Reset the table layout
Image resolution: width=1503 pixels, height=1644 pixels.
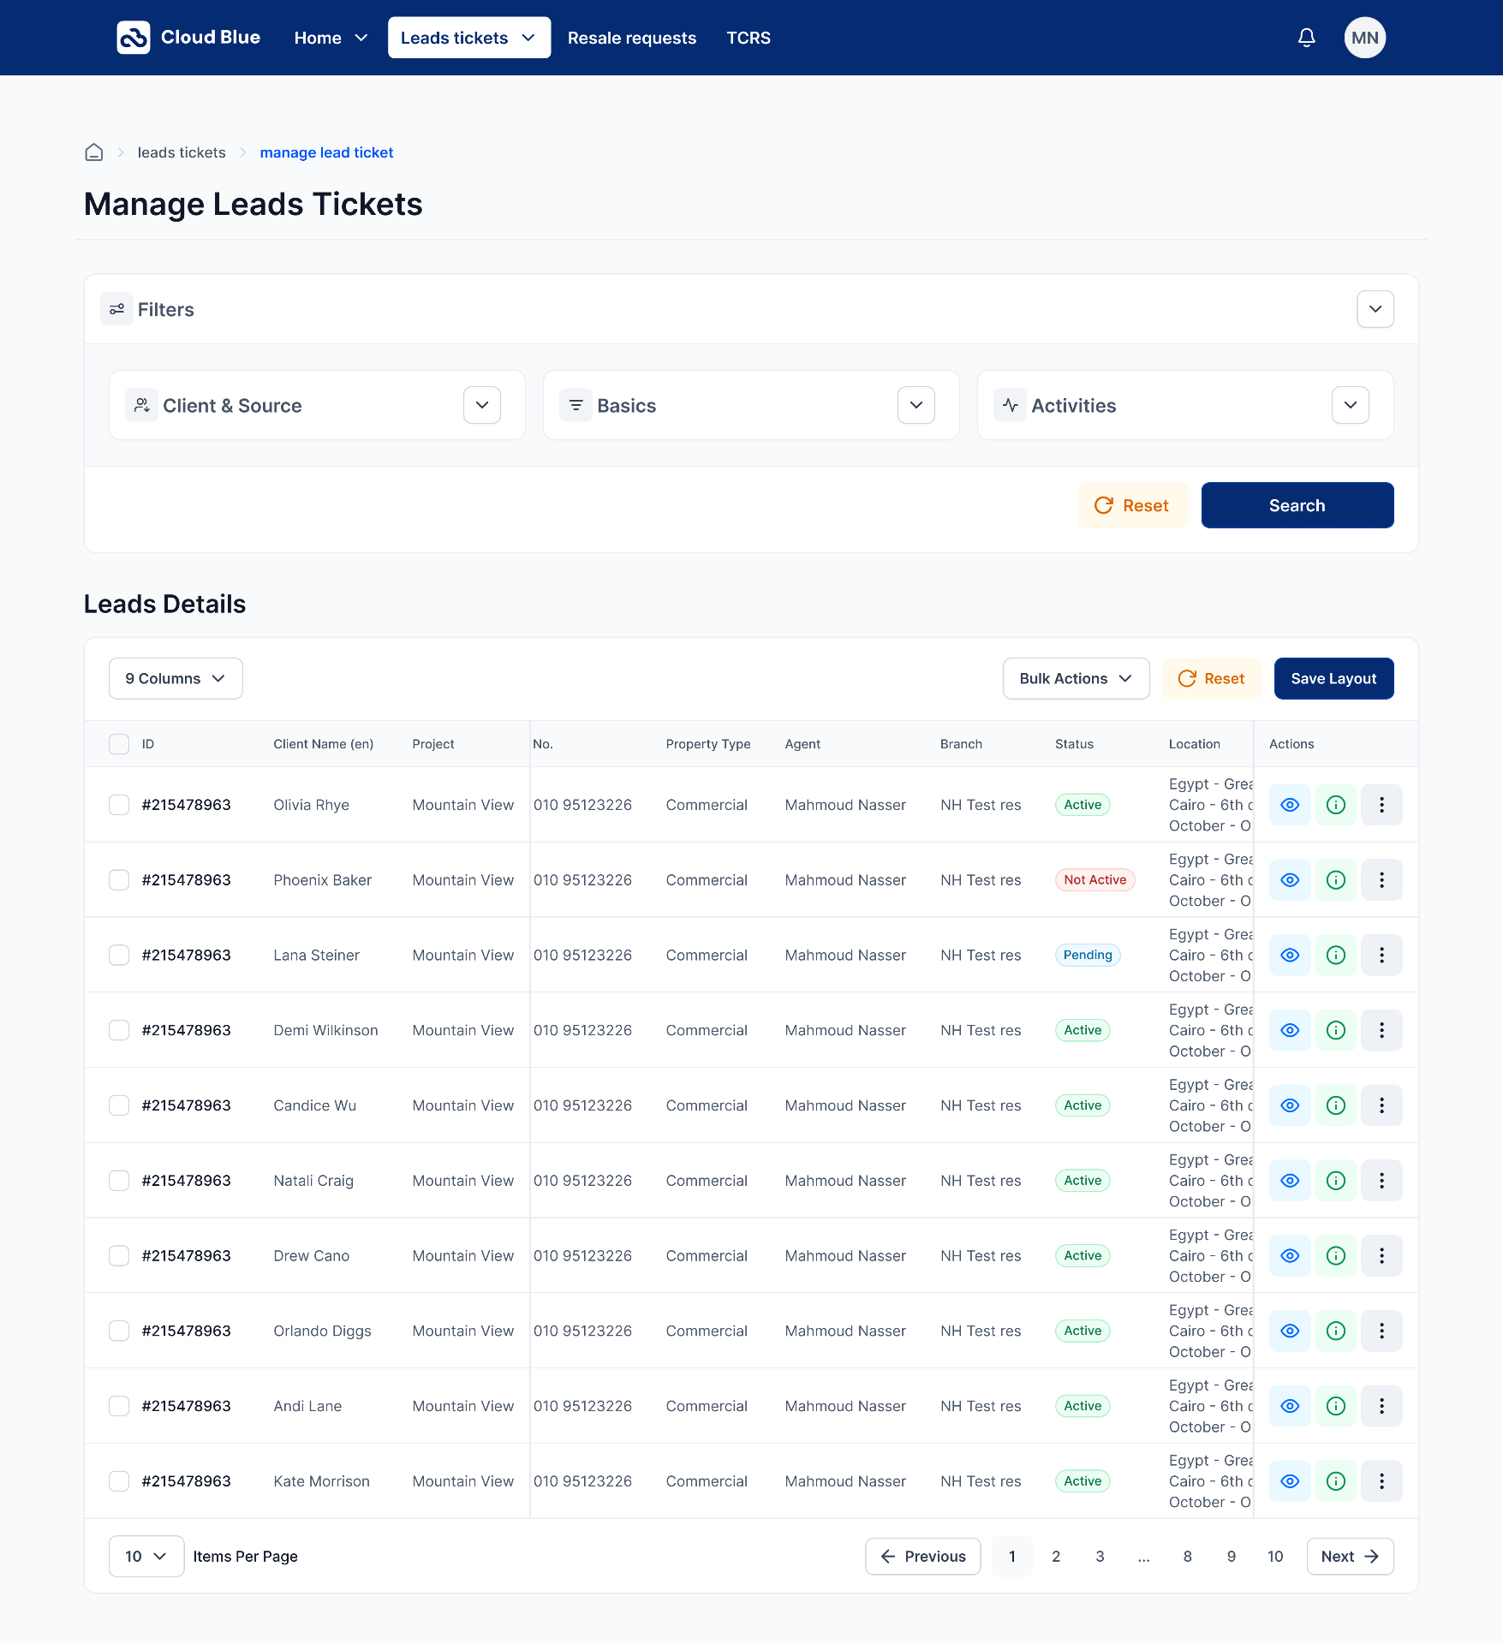[x=1212, y=678]
